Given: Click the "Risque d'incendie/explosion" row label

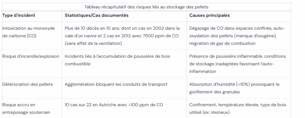Looking at the screenshot, I should [31, 56].
